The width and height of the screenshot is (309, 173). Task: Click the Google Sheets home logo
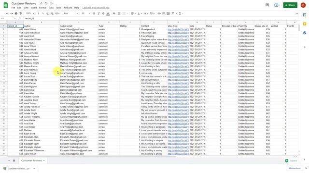point(6,5)
